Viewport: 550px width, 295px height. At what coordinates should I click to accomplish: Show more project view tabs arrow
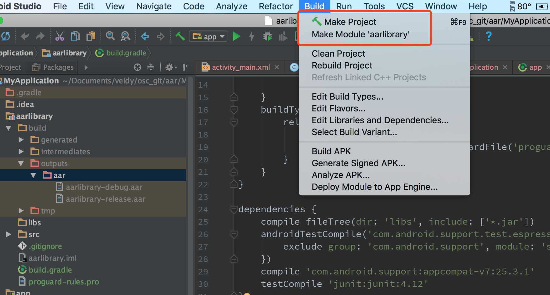pos(86,67)
